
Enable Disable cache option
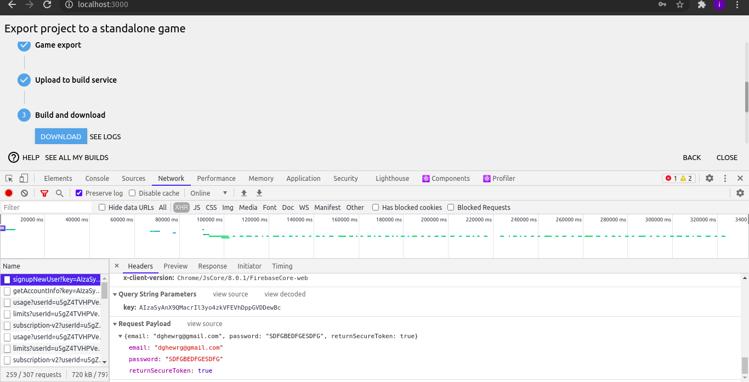point(132,193)
